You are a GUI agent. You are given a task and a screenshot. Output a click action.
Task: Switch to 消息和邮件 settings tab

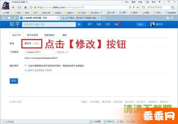49,35
